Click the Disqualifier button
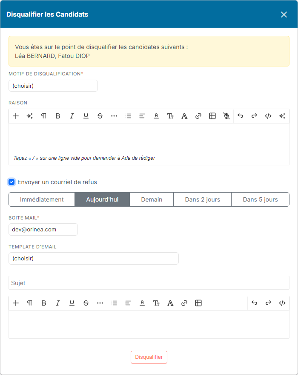Image resolution: width=298 pixels, height=375 pixels. click(149, 357)
